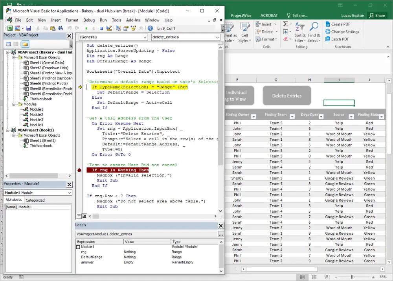Open VBA Help with the blue question mark
The height and width of the screenshot is (281, 393).
point(150,28)
